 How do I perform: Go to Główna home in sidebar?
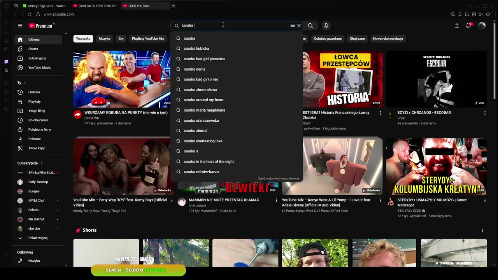point(38,40)
